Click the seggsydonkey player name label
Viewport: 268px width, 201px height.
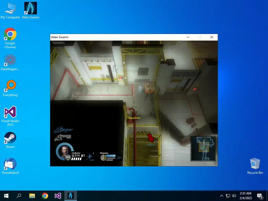pos(134,118)
